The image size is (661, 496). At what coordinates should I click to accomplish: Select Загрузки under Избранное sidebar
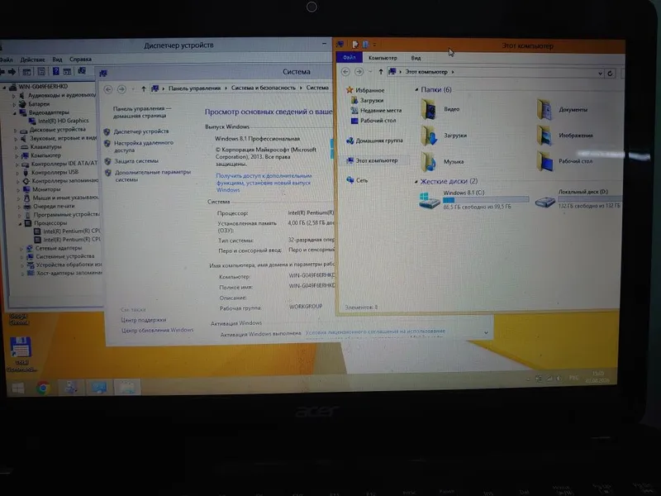pyautogui.click(x=367, y=100)
